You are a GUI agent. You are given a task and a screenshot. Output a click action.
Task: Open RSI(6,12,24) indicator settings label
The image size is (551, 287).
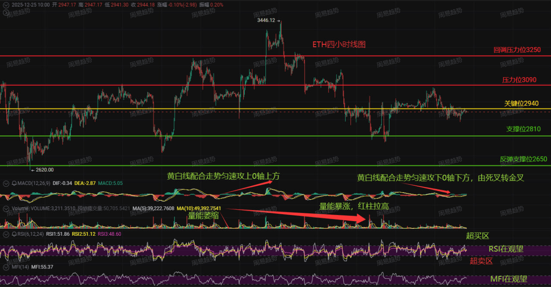30,234
